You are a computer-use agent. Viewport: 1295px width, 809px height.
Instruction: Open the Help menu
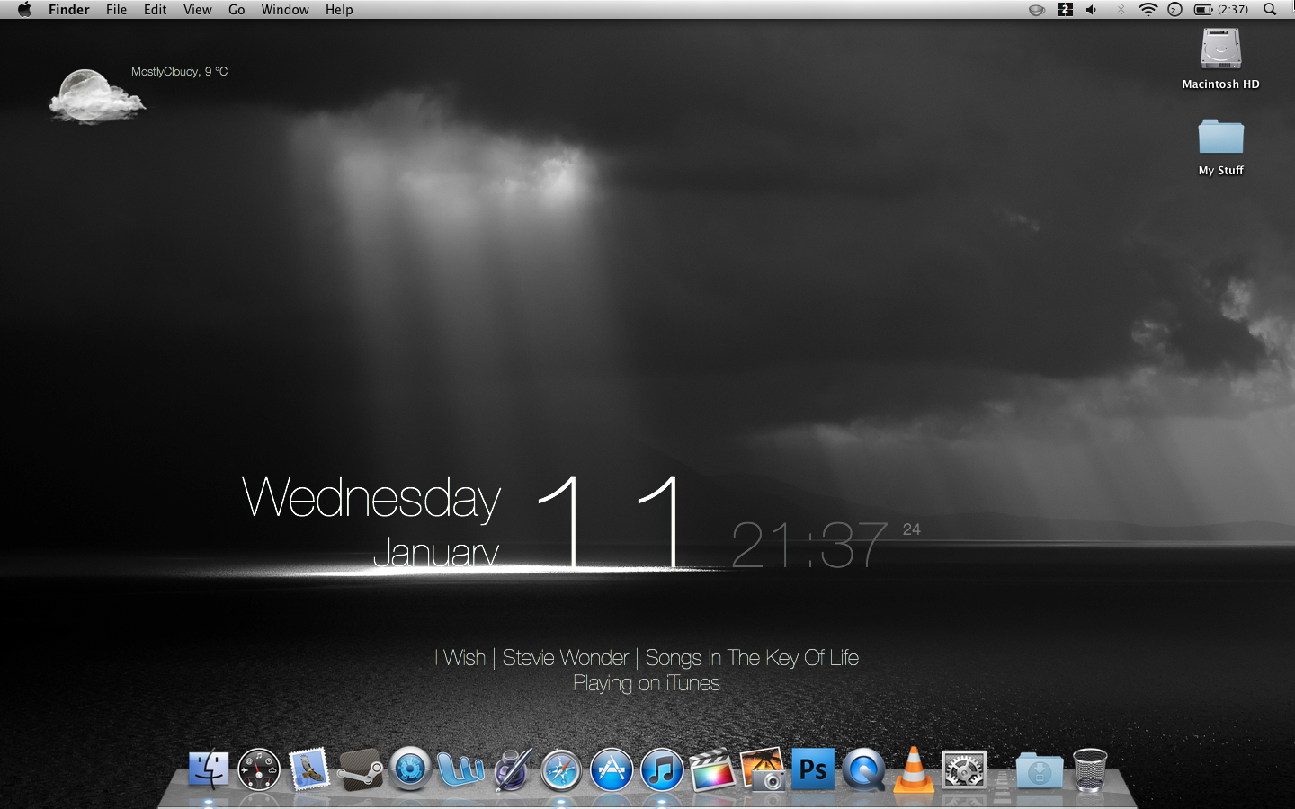tap(339, 10)
